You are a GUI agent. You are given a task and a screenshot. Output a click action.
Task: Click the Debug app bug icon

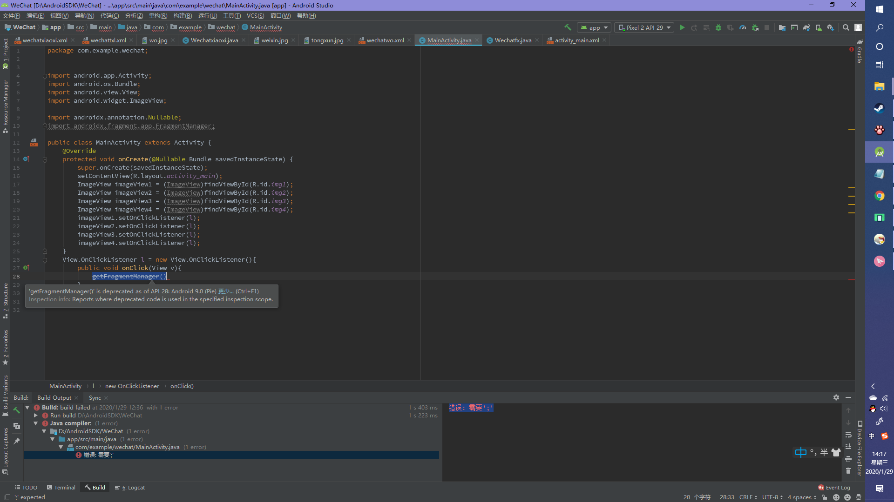click(x=718, y=27)
